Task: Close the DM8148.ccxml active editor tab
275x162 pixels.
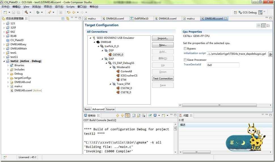Action: [x=226, y=18]
